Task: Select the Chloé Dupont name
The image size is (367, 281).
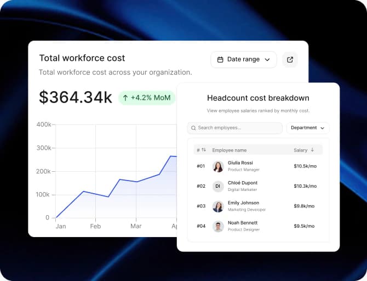Action: [243, 183]
